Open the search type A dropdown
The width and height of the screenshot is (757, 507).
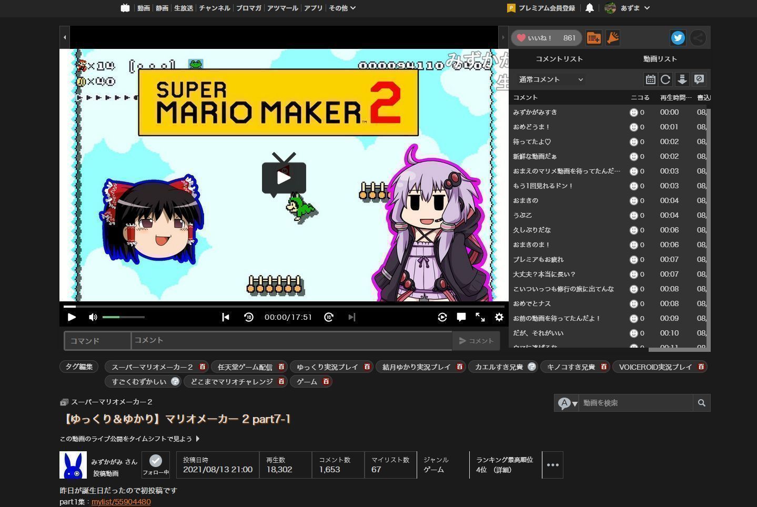567,403
